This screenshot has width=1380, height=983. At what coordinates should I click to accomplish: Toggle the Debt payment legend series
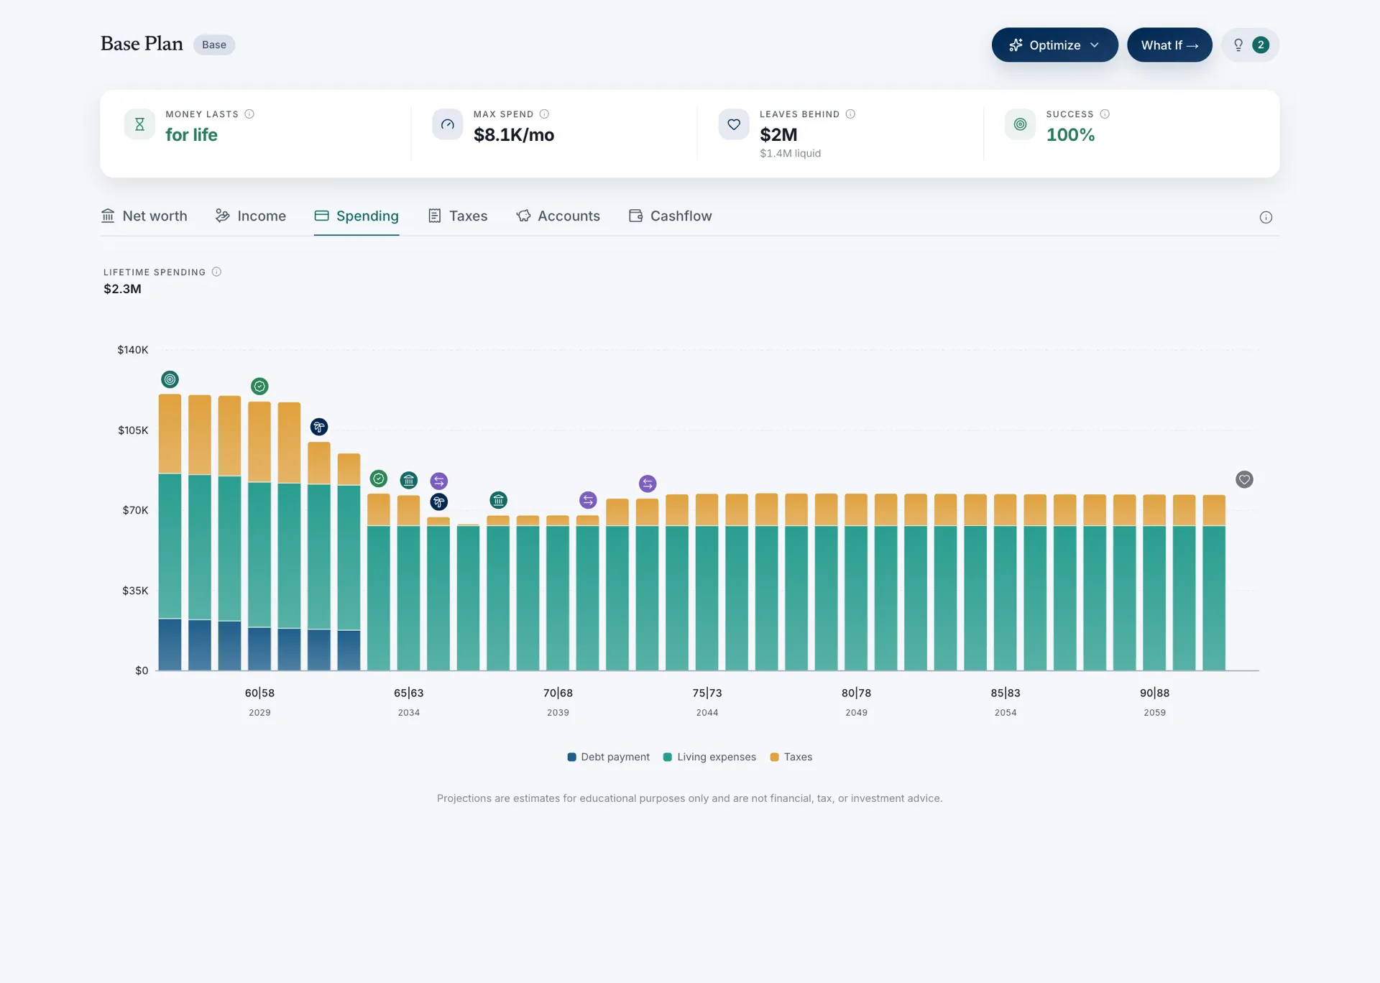(x=608, y=757)
